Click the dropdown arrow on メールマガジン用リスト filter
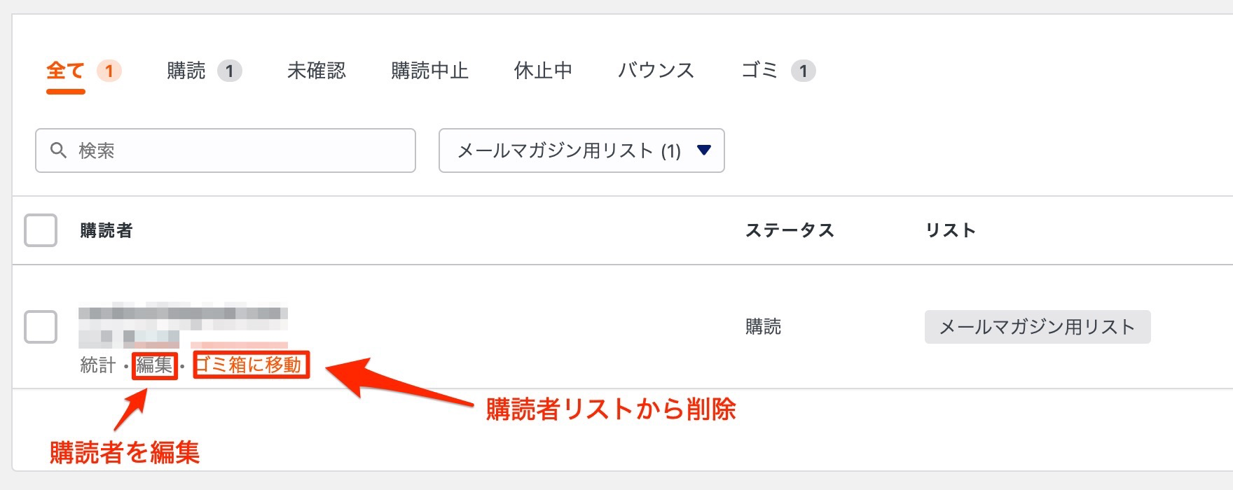Screen dimensions: 1233x490 click(x=704, y=150)
